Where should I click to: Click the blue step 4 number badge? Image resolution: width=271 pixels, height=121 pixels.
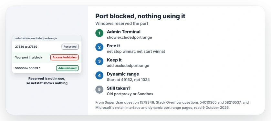[x=99, y=75]
